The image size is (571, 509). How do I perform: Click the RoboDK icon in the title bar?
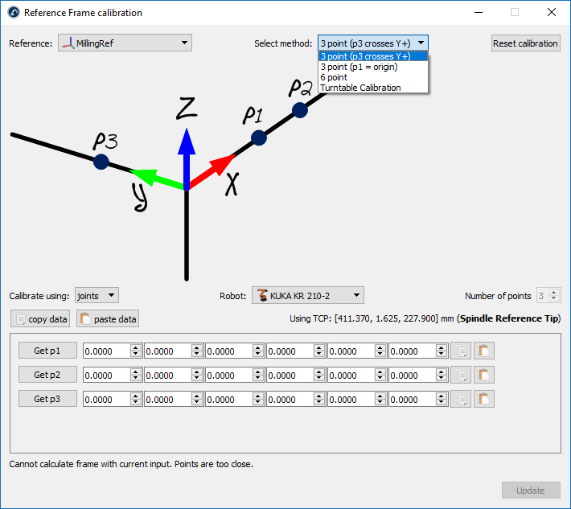(12, 12)
